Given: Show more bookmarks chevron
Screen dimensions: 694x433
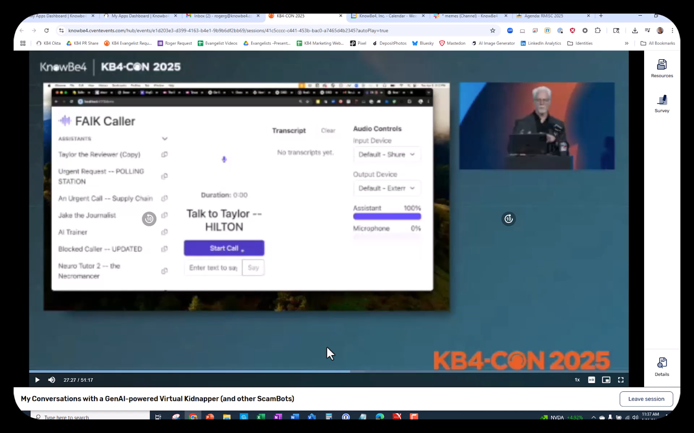Looking at the screenshot, I should click(626, 43).
